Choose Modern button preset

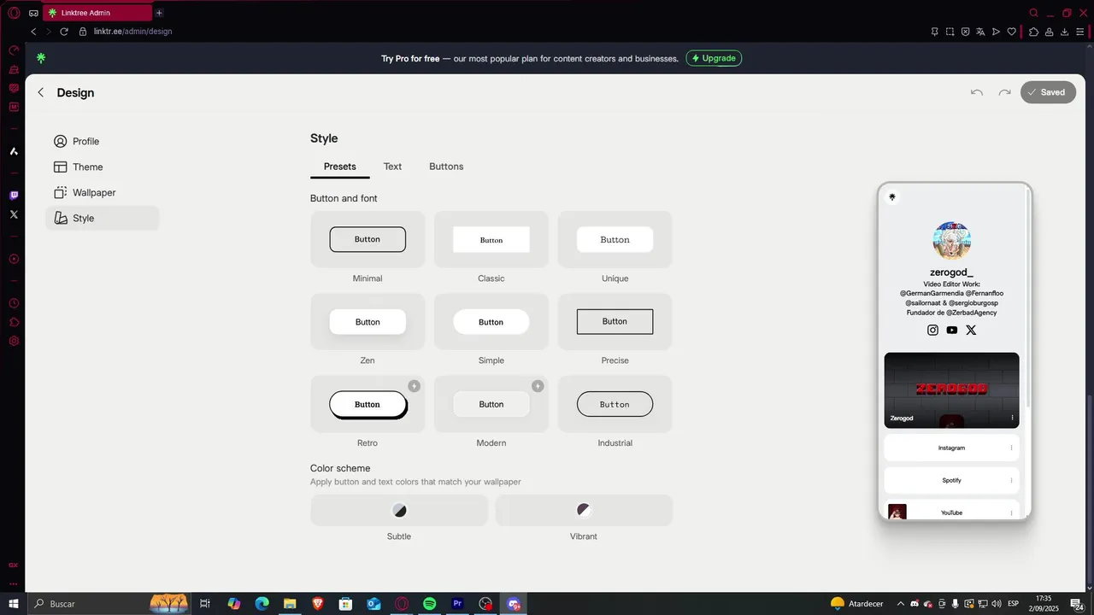[491, 404]
